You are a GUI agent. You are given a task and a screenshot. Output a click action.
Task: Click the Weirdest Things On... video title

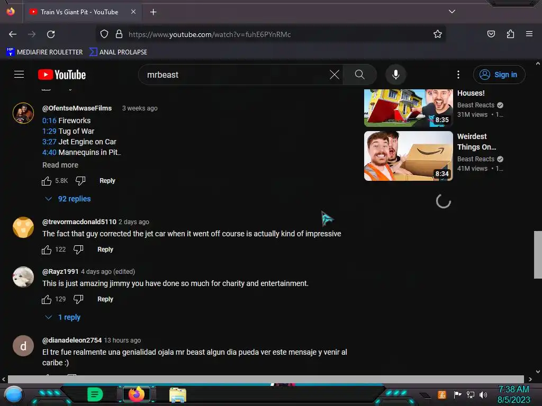pos(476,142)
